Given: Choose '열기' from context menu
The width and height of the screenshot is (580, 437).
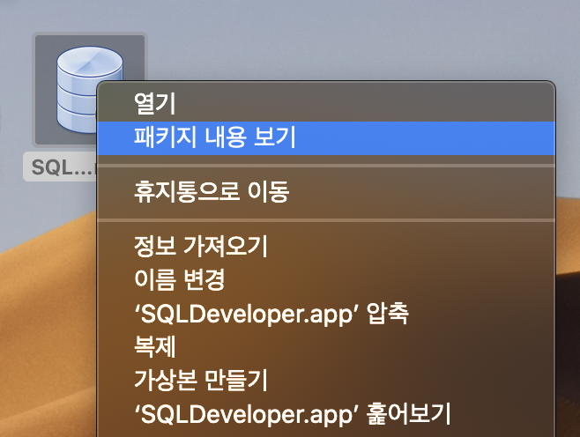Looking at the screenshot, I should coord(326,103).
